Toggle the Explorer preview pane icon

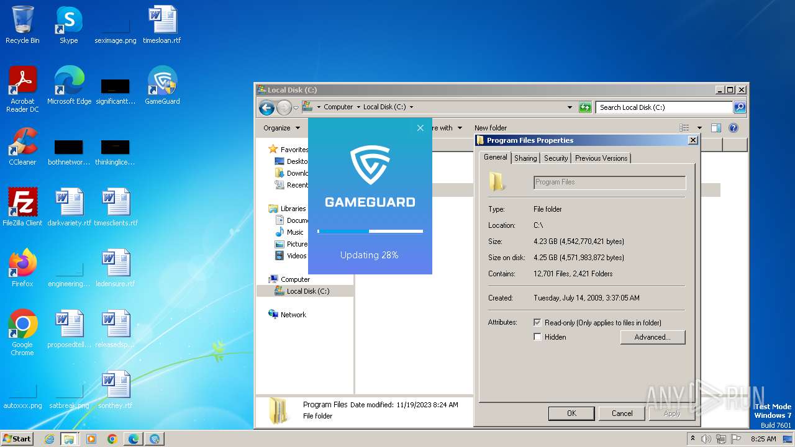(x=715, y=128)
